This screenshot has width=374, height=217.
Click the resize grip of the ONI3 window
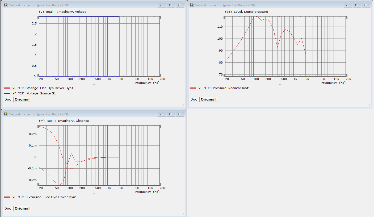183,214
